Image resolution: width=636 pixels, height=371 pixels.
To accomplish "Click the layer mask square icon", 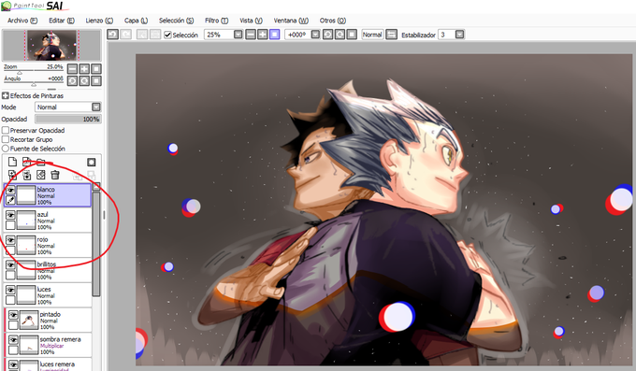I will (x=92, y=163).
